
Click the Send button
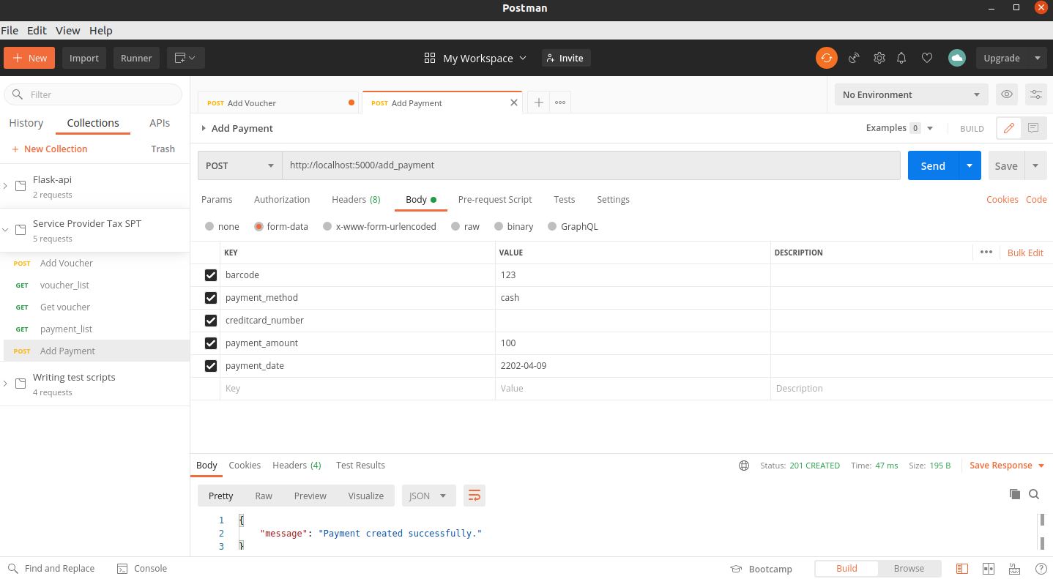pyautogui.click(x=933, y=165)
